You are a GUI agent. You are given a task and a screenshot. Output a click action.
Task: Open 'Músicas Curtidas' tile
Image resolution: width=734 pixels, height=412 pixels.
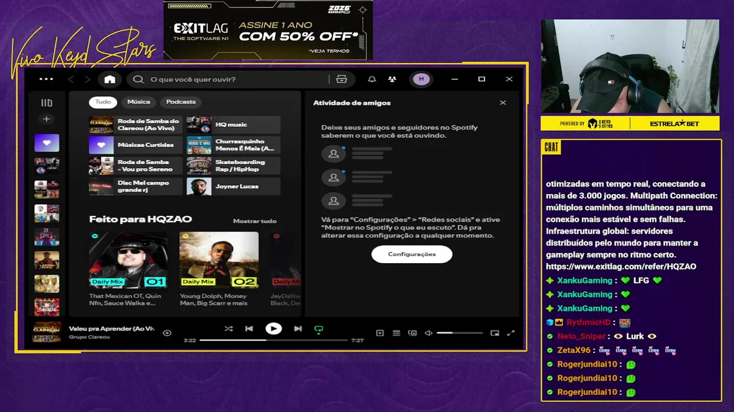click(x=136, y=145)
